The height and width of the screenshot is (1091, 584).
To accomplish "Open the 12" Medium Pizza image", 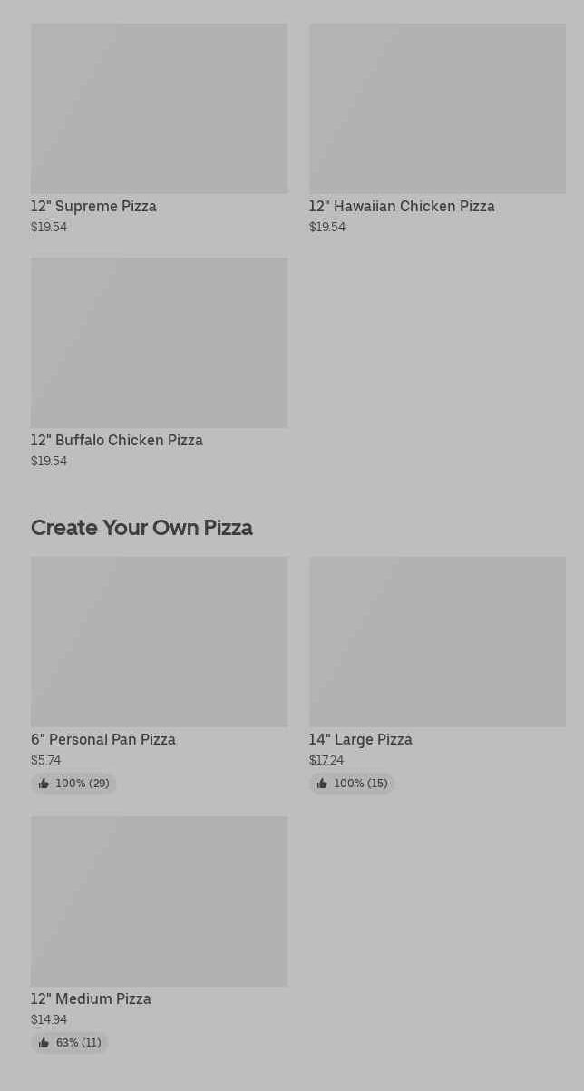I will pos(159,901).
